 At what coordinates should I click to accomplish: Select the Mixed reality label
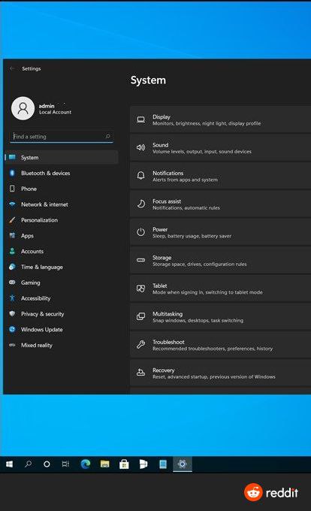tap(37, 345)
